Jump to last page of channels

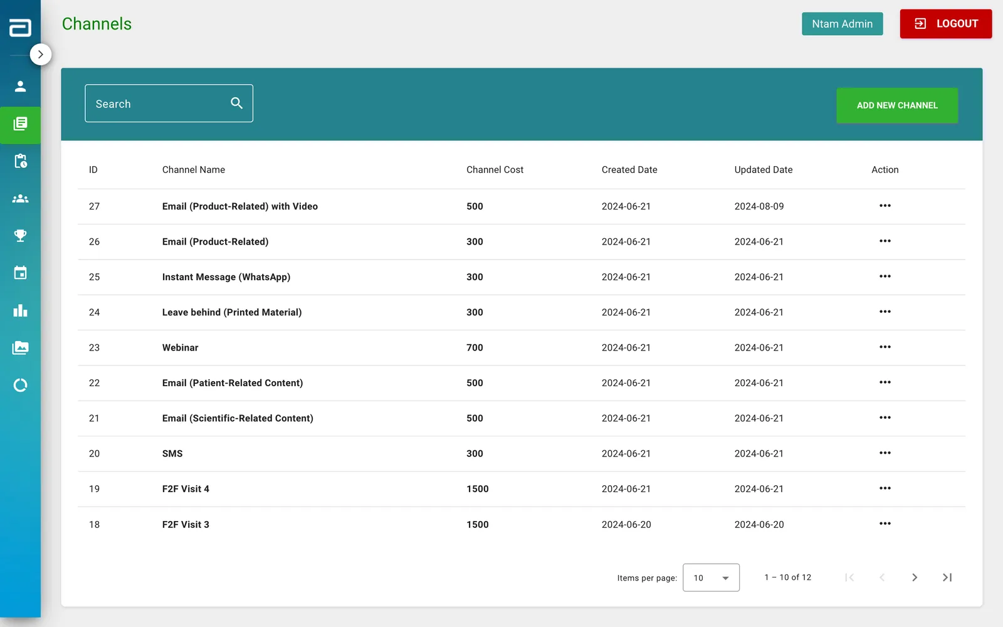point(947,577)
